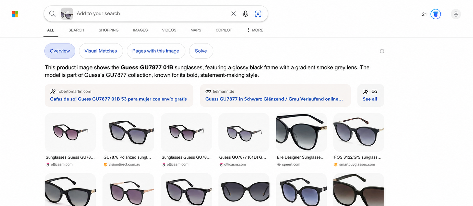The height and width of the screenshot is (206, 473).
Task: Open the Guess GU7877 (01D) thumbnail
Action: click(x=244, y=132)
